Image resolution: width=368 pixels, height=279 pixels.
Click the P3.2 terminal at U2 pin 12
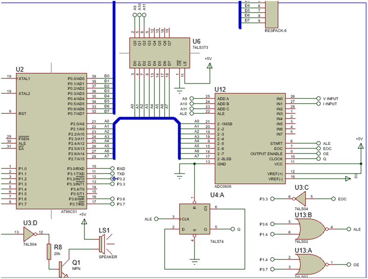(x=113, y=179)
